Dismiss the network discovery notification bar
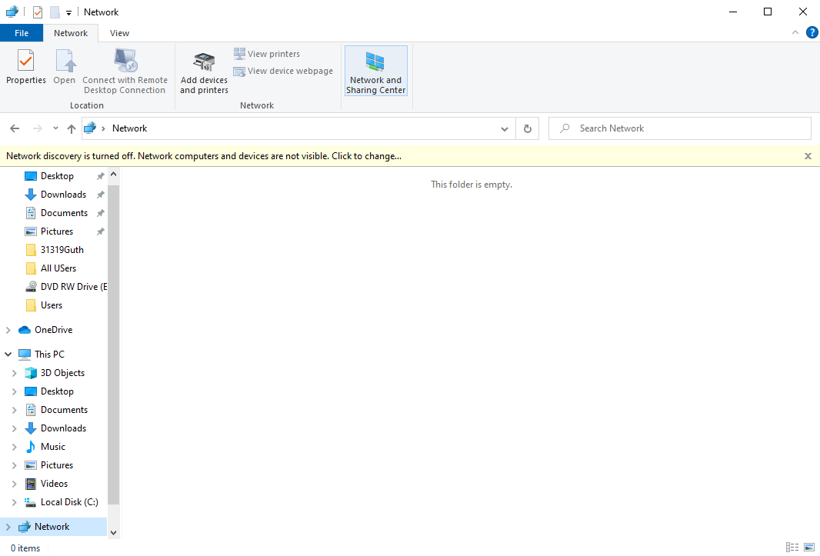Screen dimensions: 820x556 pos(808,156)
